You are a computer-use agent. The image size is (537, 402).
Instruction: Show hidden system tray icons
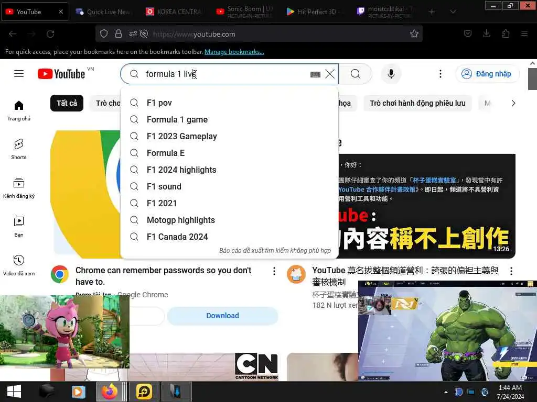[x=446, y=392]
